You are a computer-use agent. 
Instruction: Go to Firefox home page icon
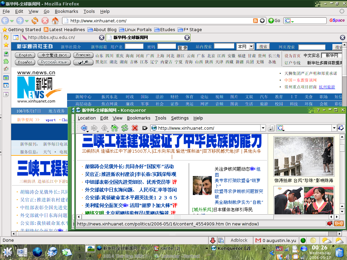click(x=55, y=21)
